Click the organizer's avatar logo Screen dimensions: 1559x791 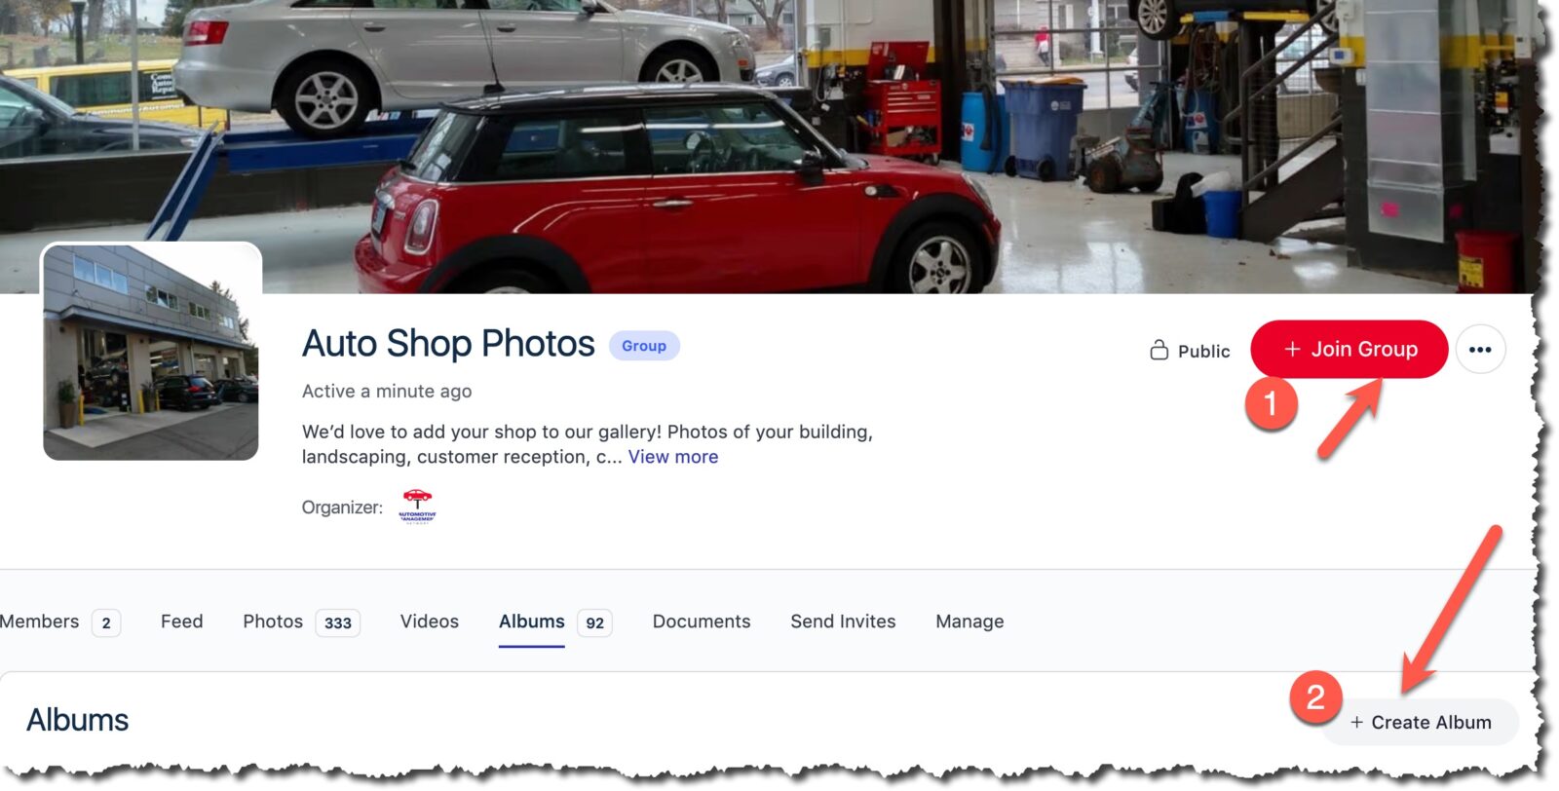click(417, 507)
